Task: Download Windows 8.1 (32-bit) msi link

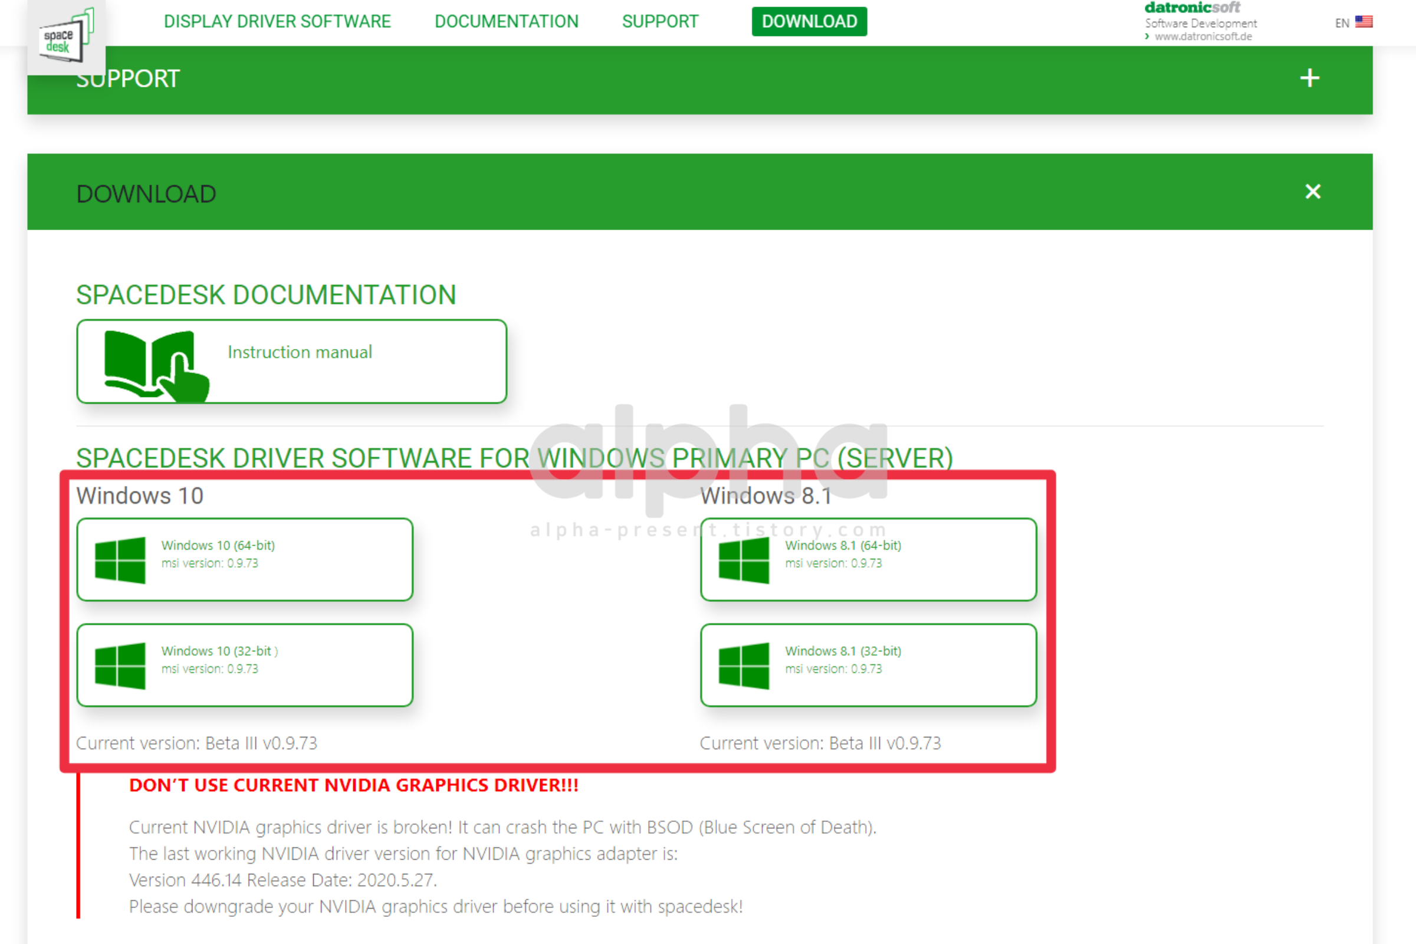Action: point(843,651)
